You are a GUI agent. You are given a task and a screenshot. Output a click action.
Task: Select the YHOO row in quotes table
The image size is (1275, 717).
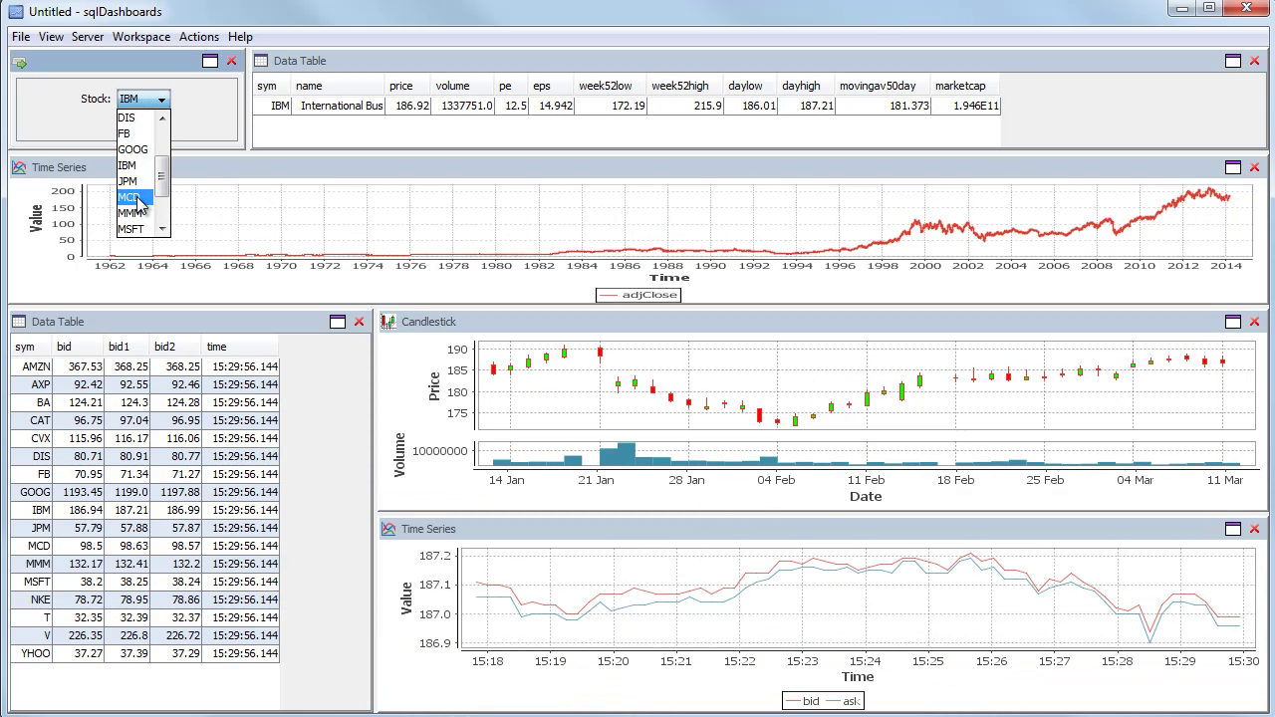tap(34, 653)
